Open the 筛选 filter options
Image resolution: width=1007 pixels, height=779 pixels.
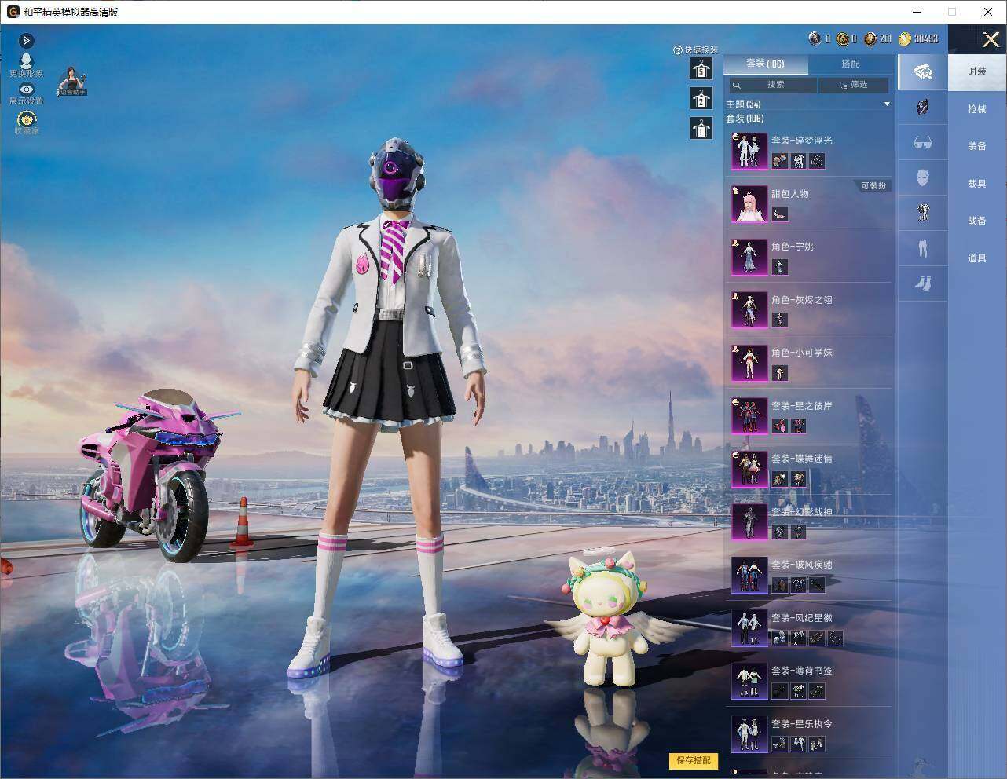pyautogui.click(x=853, y=85)
